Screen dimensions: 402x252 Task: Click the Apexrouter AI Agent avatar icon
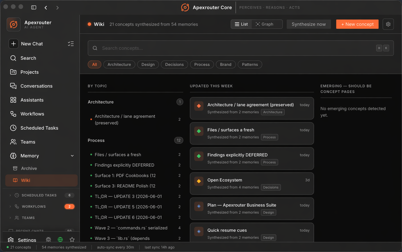pos(13,24)
